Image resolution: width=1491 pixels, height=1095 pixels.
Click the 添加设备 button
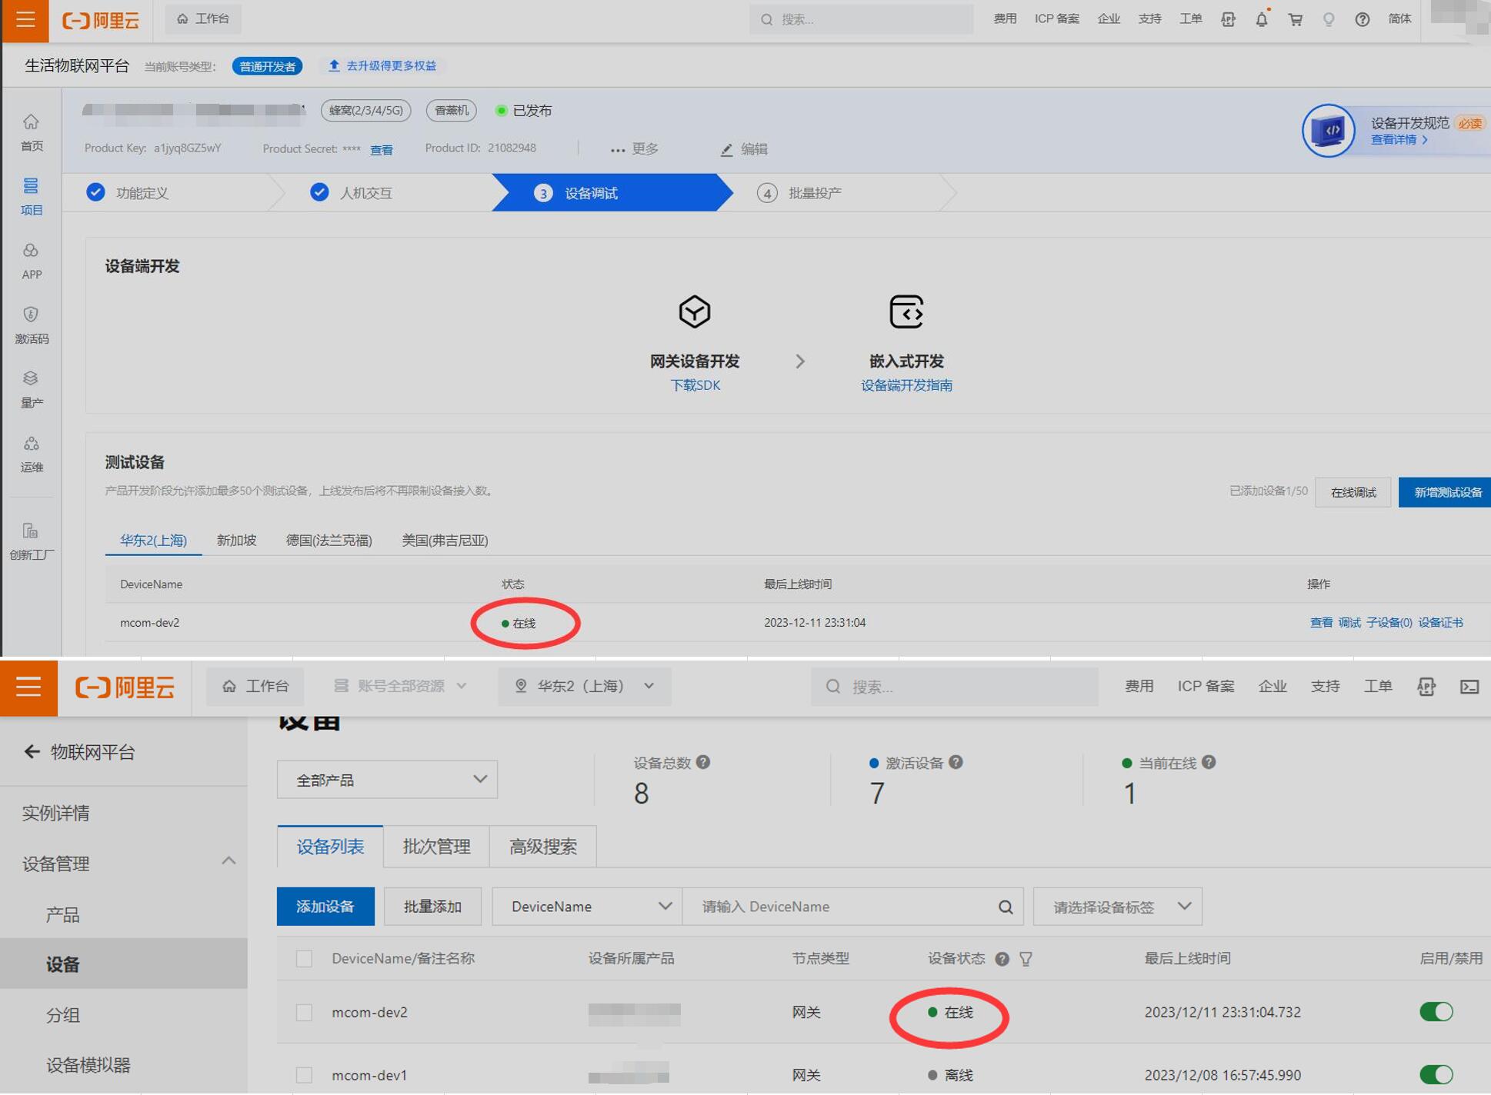click(x=325, y=907)
